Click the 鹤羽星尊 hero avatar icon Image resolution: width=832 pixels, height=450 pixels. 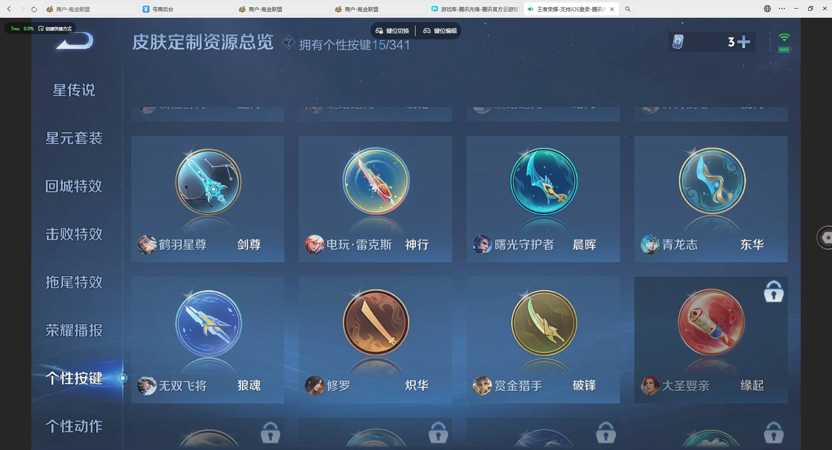pyautogui.click(x=146, y=244)
